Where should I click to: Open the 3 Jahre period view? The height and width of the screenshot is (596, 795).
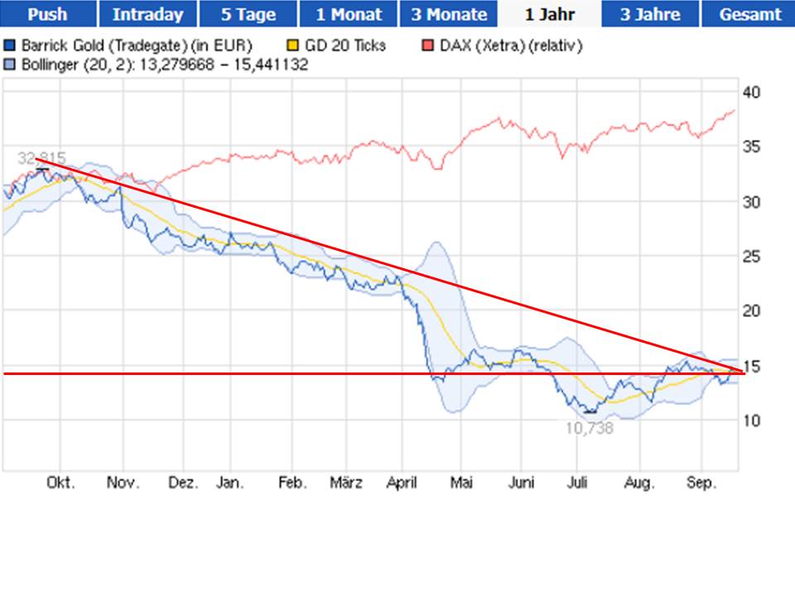click(x=648, y=13)
